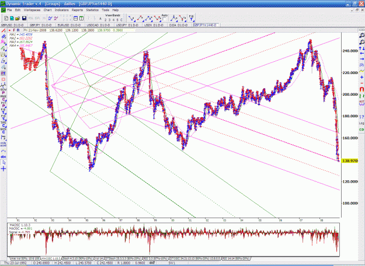The width and height of the screenshot is (365, 266).
Task: Click the red minus icon on right toolbar
Action: coord(361,83)
